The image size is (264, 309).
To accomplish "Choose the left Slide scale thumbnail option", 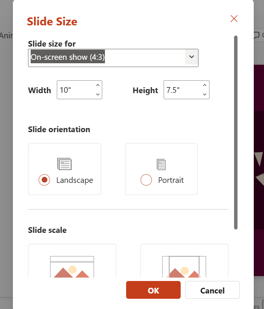I will 72,261.
